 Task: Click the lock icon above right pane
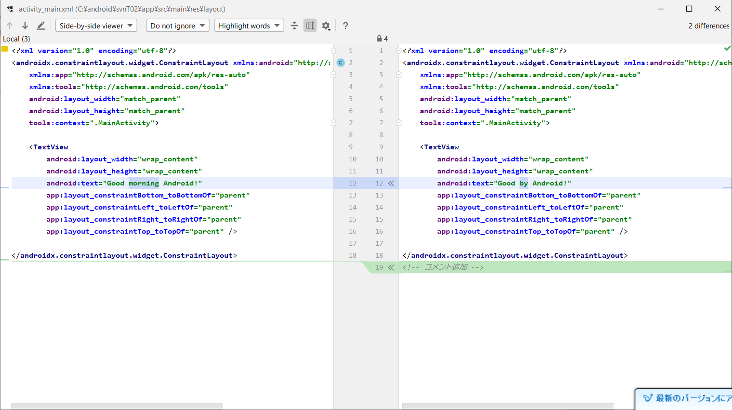coord(379,39)
